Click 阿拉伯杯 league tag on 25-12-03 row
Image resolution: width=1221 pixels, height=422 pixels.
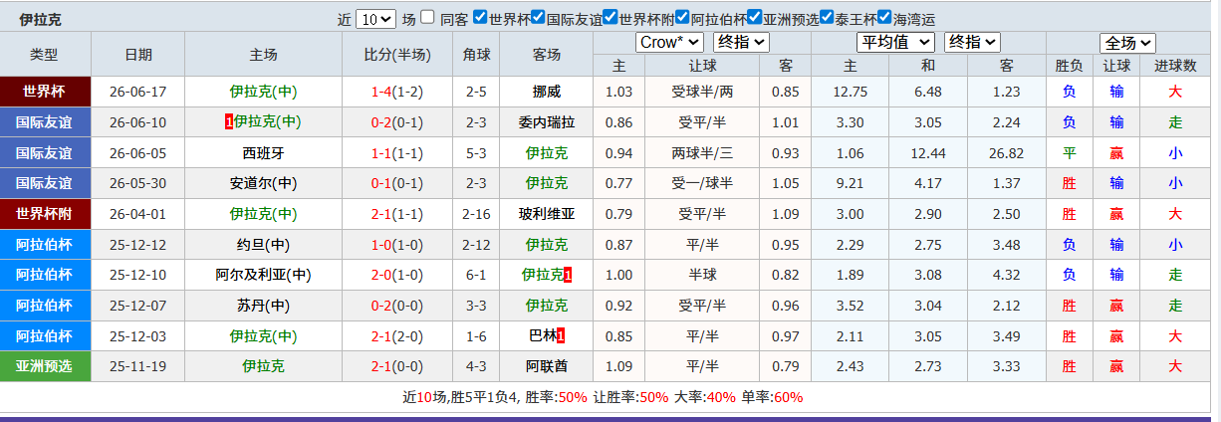point(45,336)
